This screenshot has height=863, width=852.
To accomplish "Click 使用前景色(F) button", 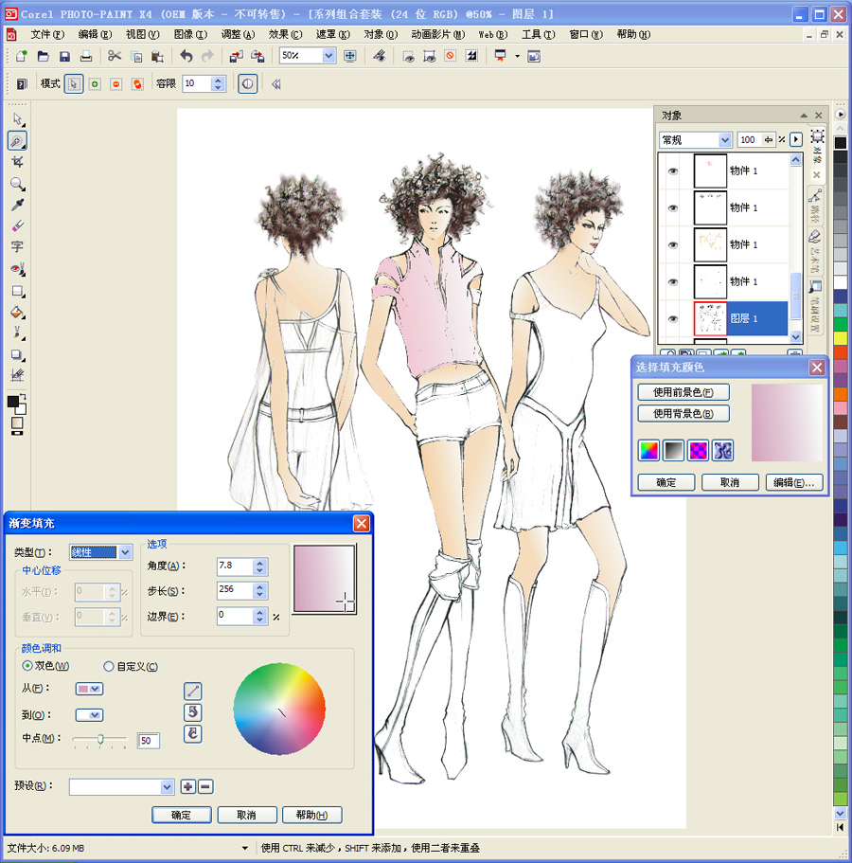I will click(x=683, y=392).
